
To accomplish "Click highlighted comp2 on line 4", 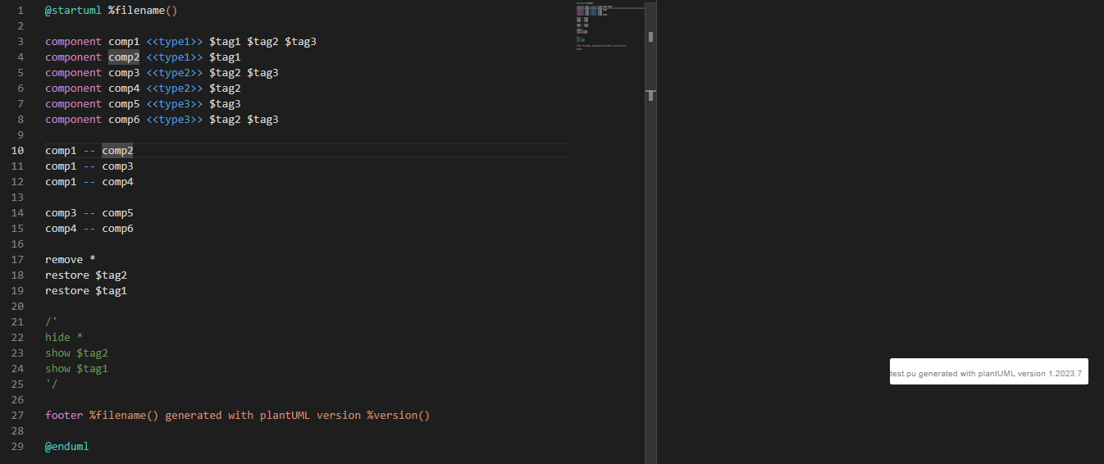I will (x=124, y=57).
